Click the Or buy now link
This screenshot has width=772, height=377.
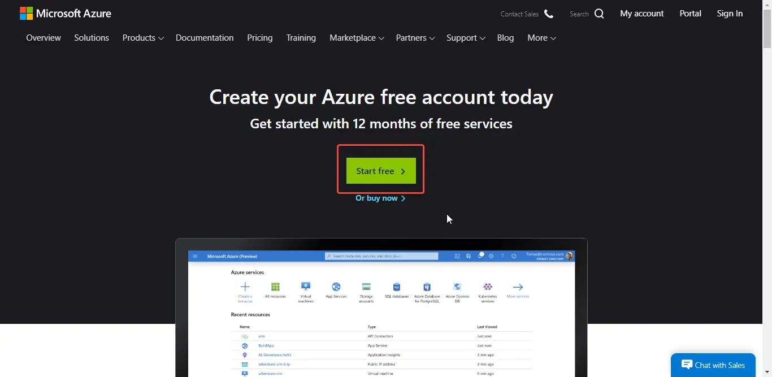[380, 198]
